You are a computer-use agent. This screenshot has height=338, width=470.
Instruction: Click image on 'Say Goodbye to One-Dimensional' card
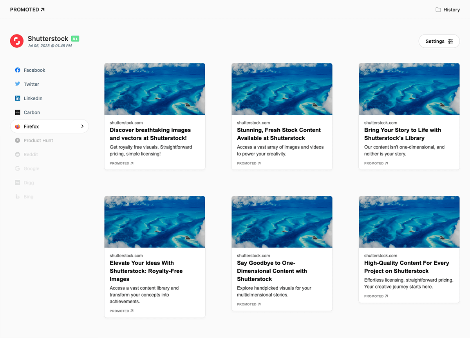pyautogui.click(x=282, y=222)
